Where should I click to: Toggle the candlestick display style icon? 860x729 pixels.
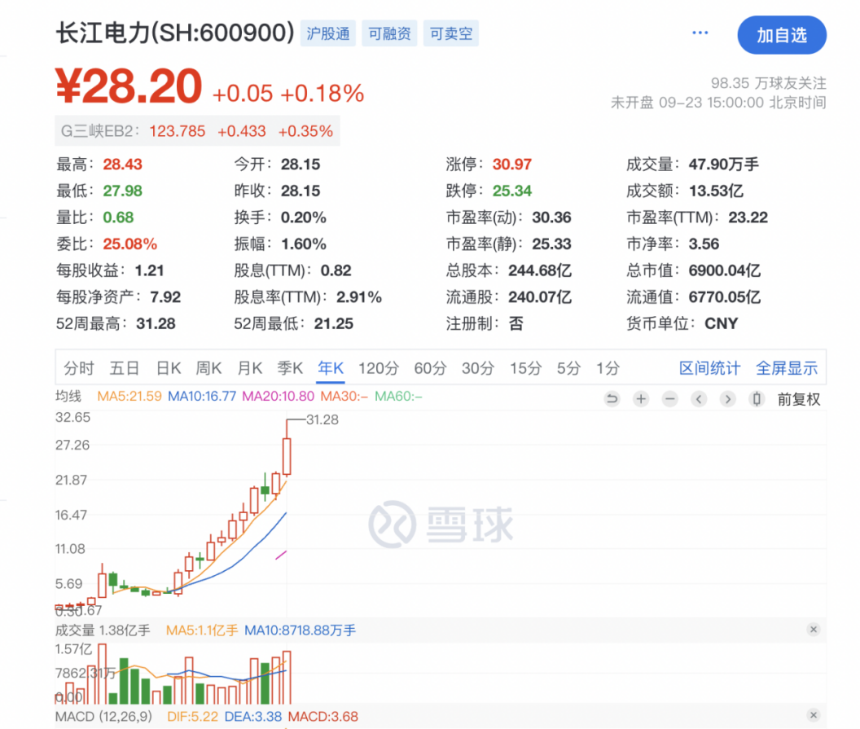757,399
